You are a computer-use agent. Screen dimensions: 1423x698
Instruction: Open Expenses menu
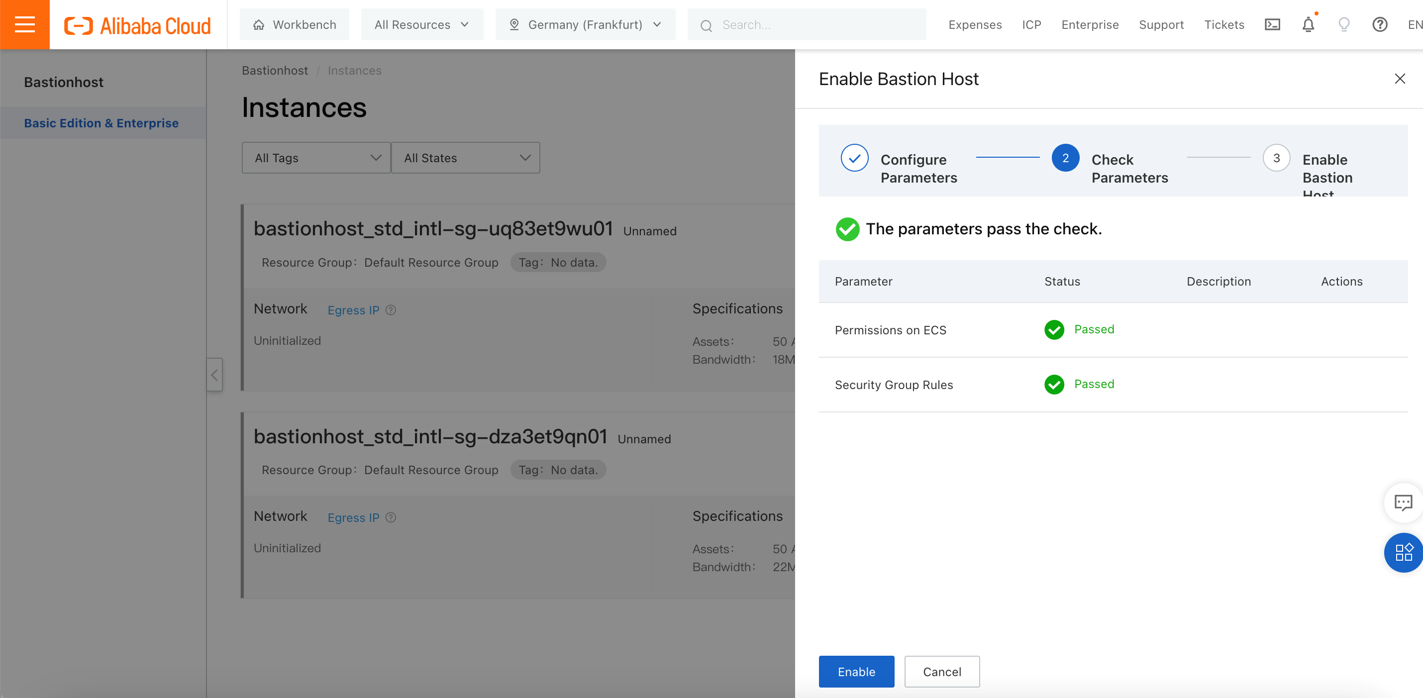tap(975, 25)
